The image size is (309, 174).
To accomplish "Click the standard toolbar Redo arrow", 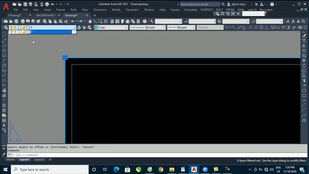I will click(x=81, y=21).
